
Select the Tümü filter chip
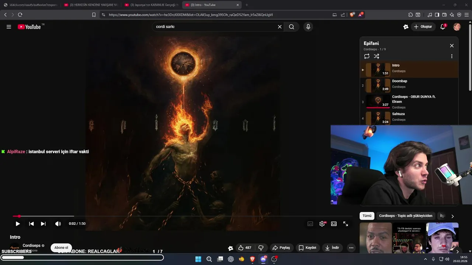pyautogui.click(x=367, y=216)
